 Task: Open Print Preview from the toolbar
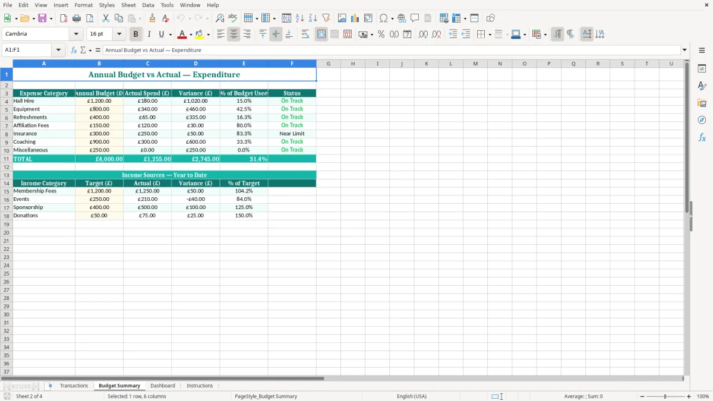(90, 18)
